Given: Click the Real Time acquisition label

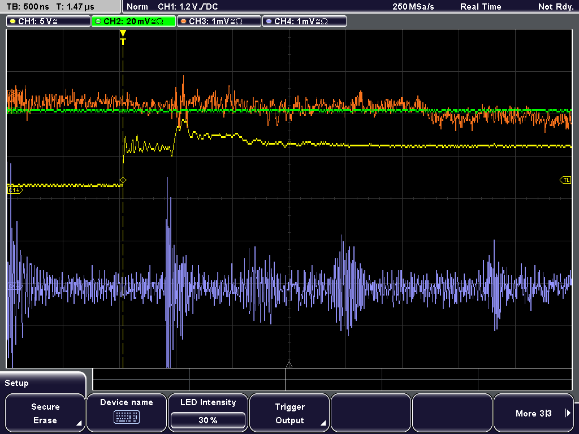Looking at the screenshot, I should [x=481, y=7].
